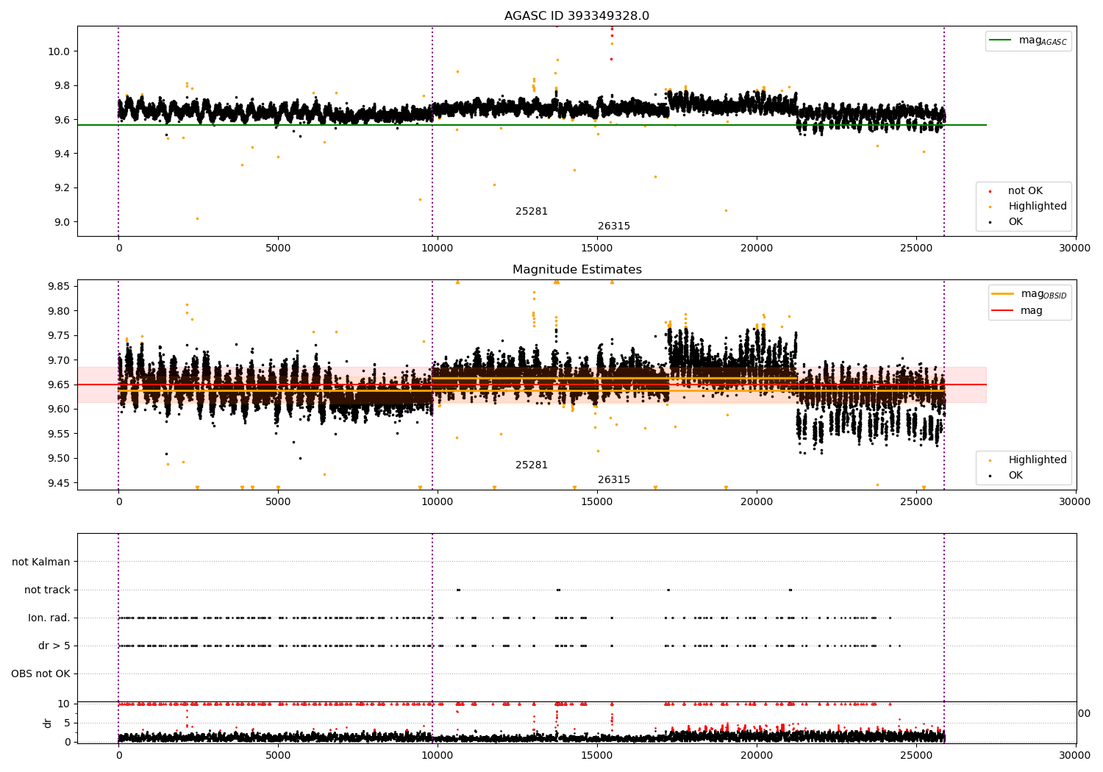Click x-axis tick 15000 under Magnitude Estimates plot

pos(597,501)
